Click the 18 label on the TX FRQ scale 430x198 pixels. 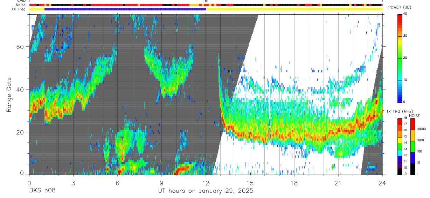[x=405, y=118]
